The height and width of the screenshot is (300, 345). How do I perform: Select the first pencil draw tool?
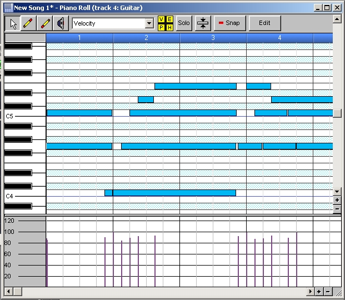pos(28,23)
